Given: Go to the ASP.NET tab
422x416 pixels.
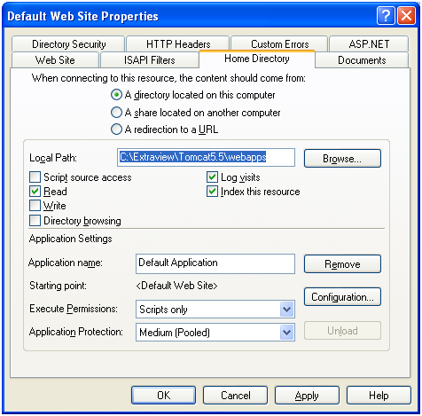Looking at the screenshot, I should pyautogui.click(x=369, y=44).
